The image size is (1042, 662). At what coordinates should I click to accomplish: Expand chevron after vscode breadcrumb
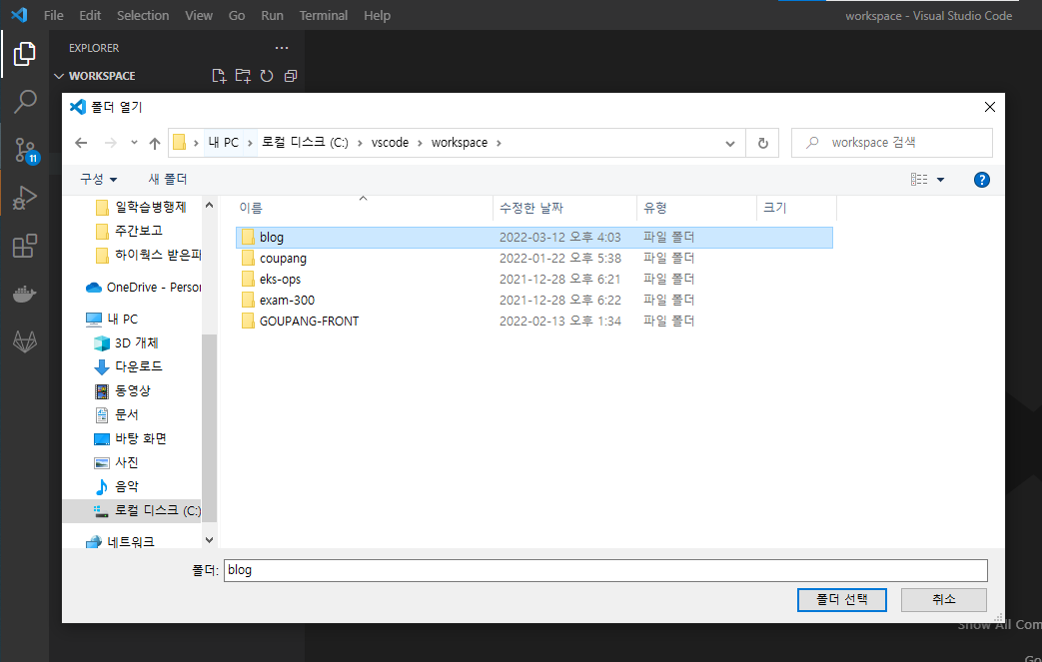420,143
